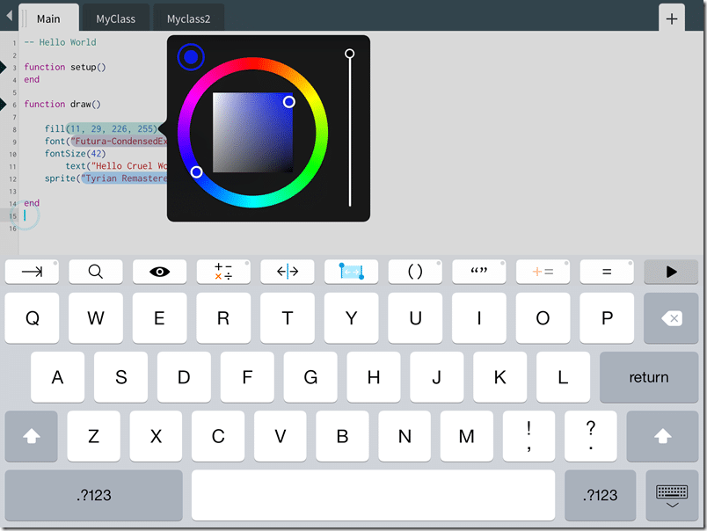Screen dimensions: 707x531
Task: Toggle the right Shift key
Action: (x=663, y=436)
